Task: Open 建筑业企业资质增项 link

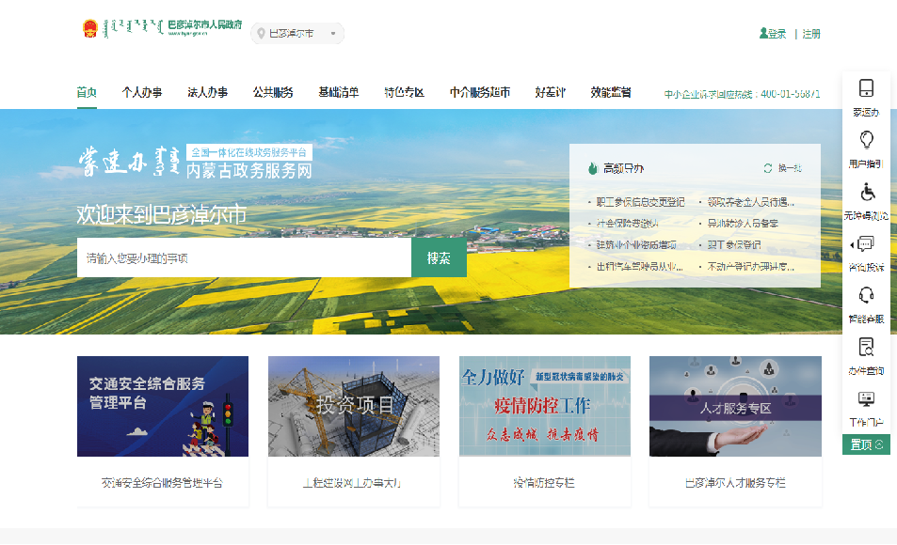Action: coord(636,244)
